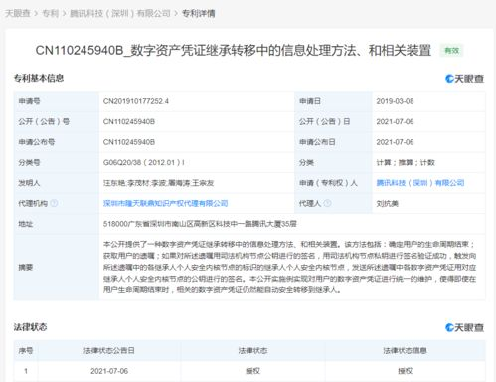The height and width of the screenshot is (382, 496).
Task: Click the 申请号 label cell
Action: click(x=57, y=101)
